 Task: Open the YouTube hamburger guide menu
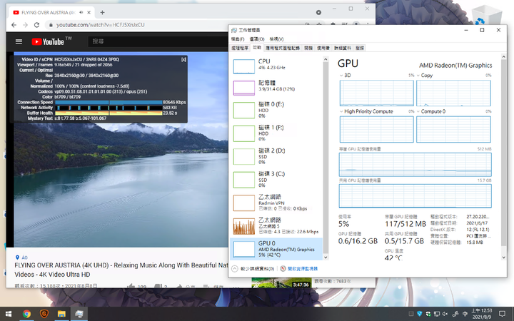19,41
